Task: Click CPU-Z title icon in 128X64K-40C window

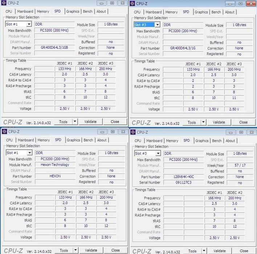Action: pyautogui.click(x=133, y=132)
